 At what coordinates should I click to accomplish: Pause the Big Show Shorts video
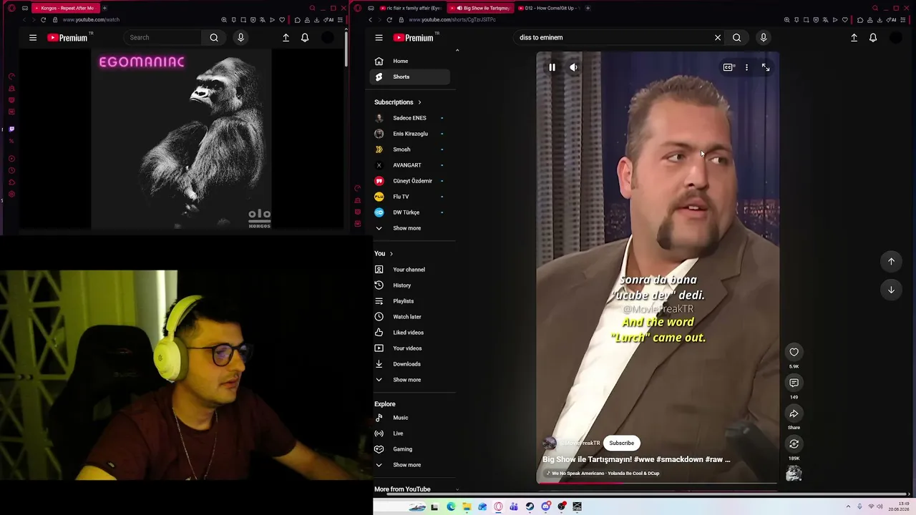click(x=552, y=67)
